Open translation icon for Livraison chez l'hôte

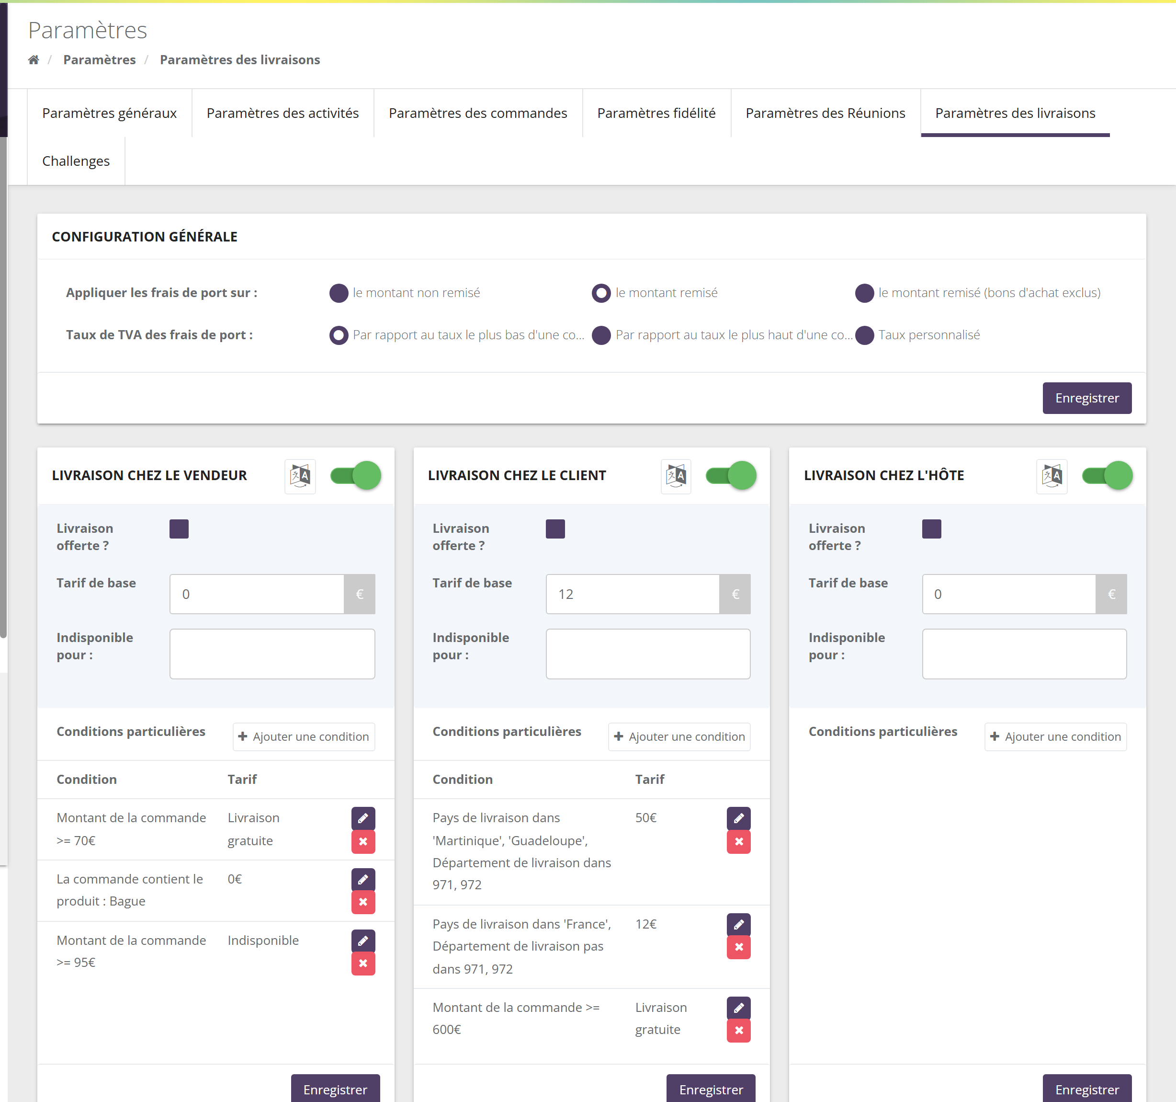pos(1052,476)
